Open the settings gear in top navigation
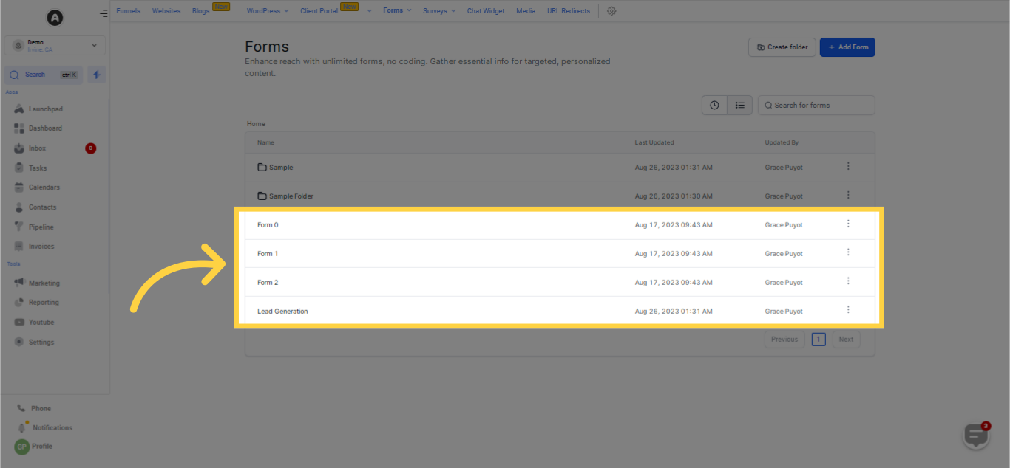 [611, 11]
